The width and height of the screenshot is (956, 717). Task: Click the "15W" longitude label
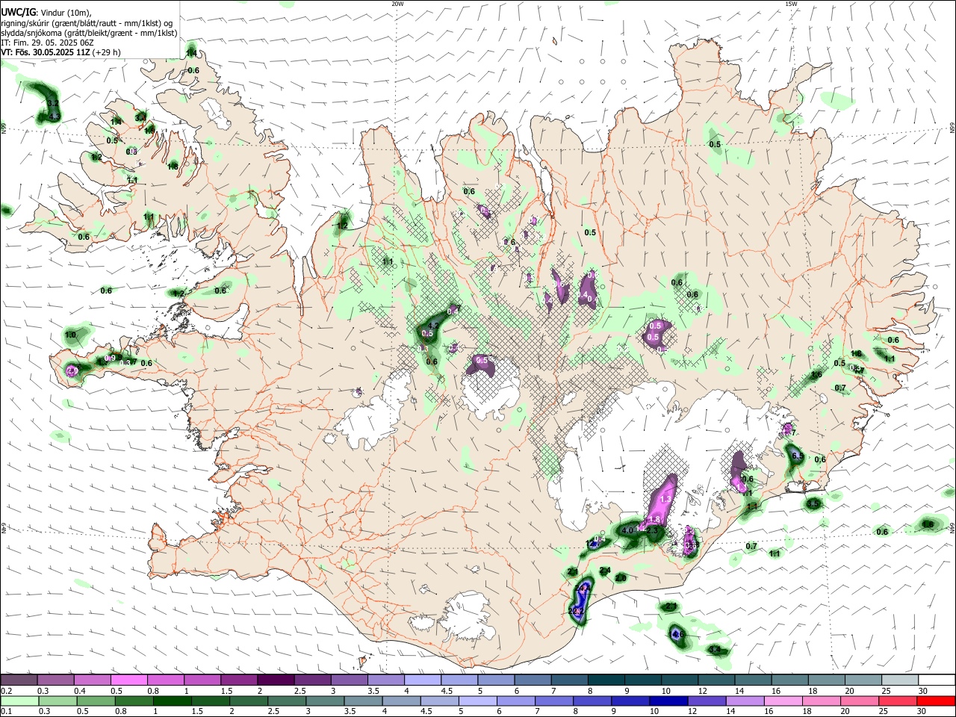pos(791,4)
